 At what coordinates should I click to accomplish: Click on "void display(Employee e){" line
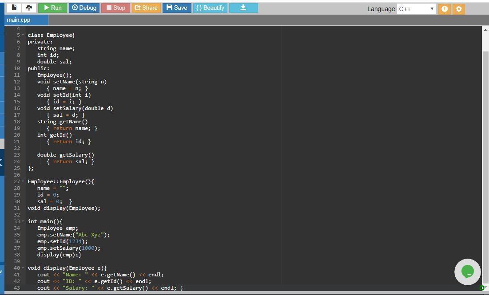pos(67,268)
